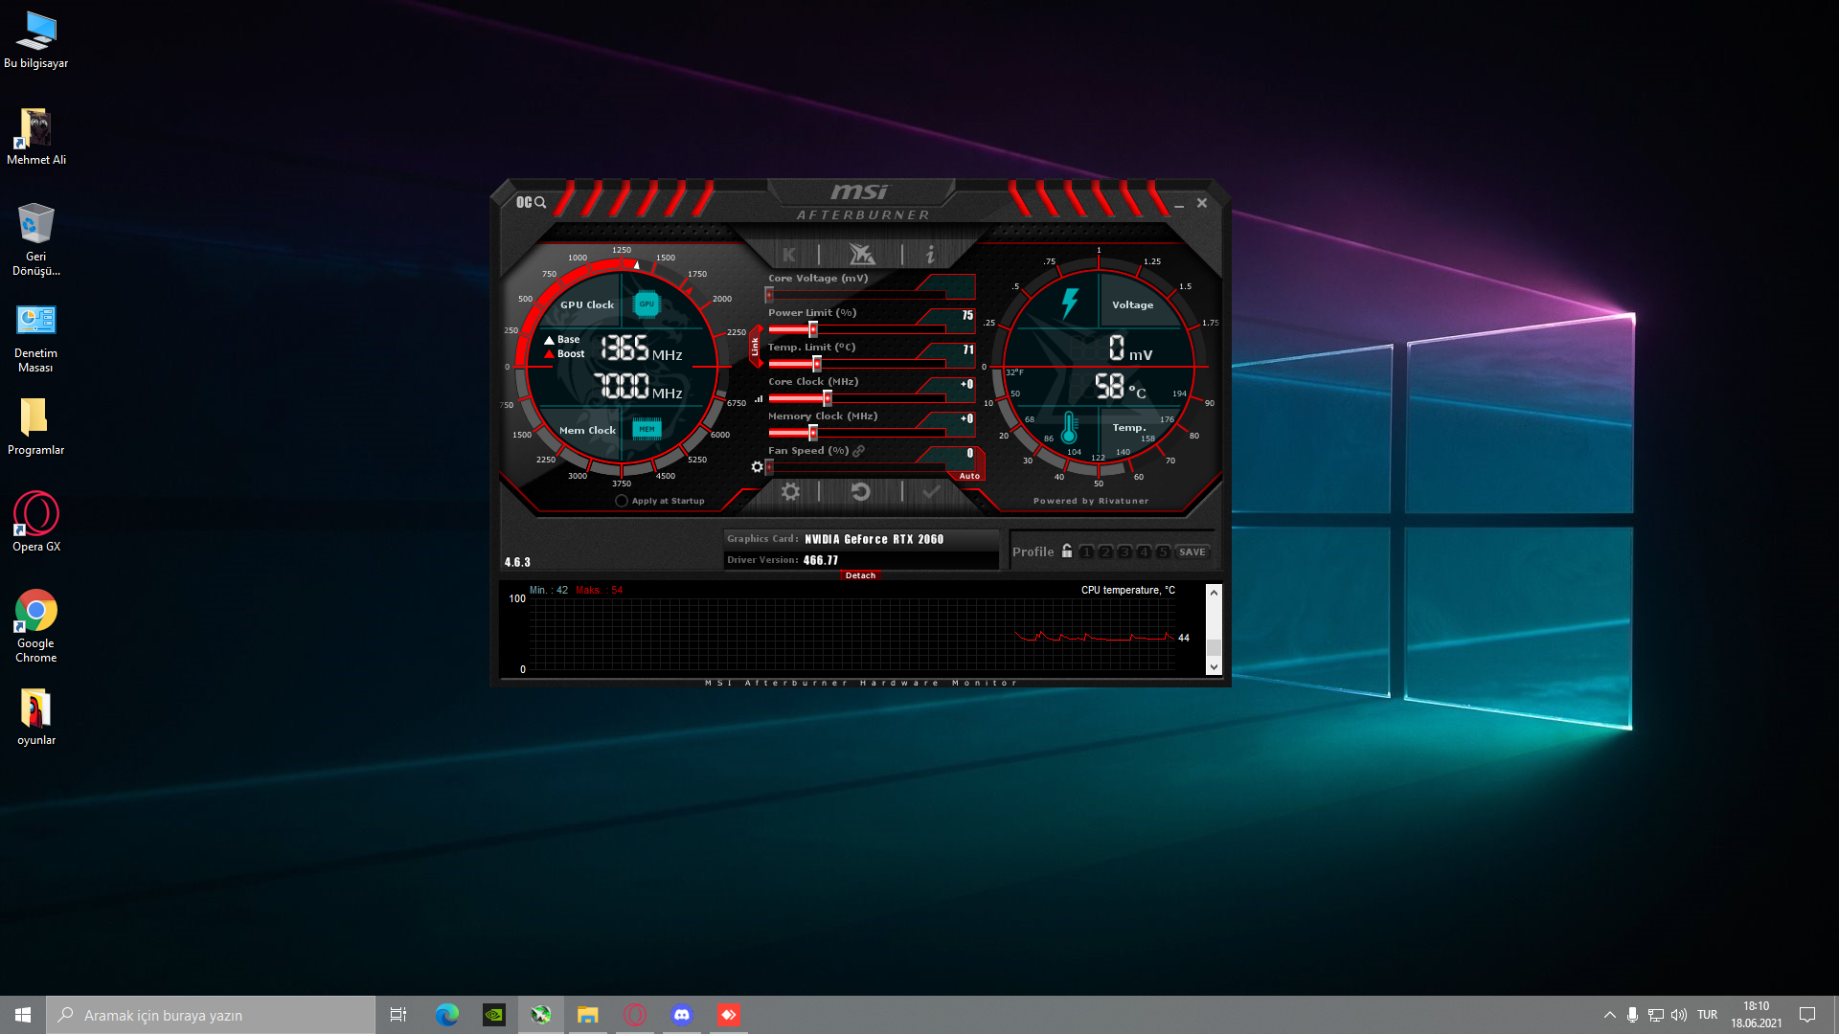Open fan settings gear beside Fan Speed
Screen dimensions: 1839x1034
coord(757,467)
